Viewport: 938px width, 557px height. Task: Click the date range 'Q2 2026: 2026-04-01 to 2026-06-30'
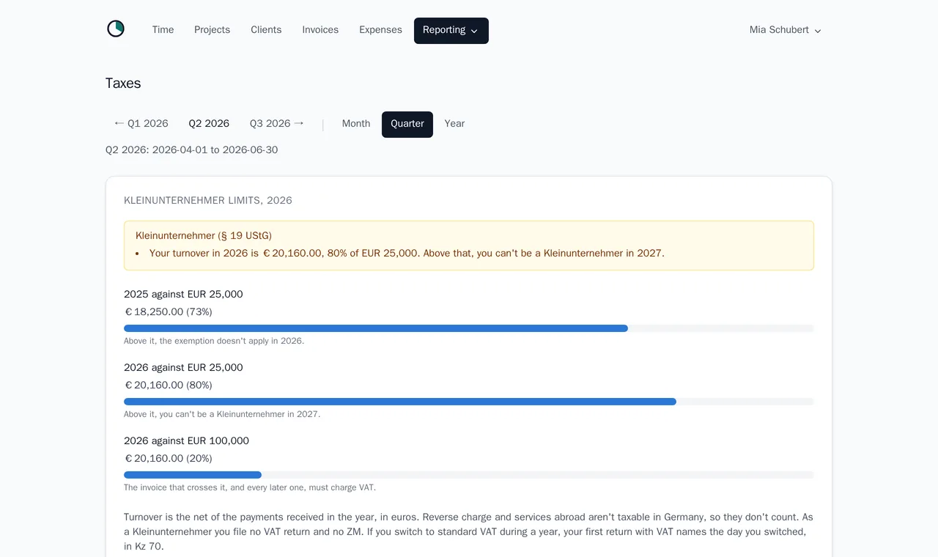coord(192,150)
